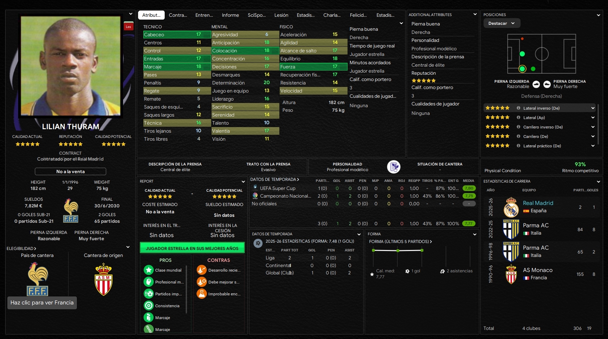Expand the Carrilero (De) role row
The width and height of the screenshot is (608, 339).
pos(593,137)
